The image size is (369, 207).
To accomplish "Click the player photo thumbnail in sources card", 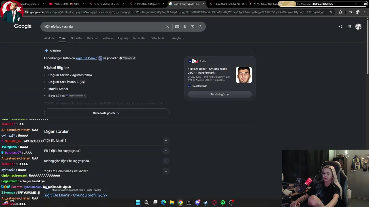I will point(244,75).
